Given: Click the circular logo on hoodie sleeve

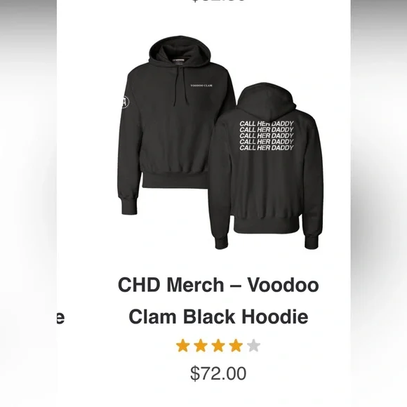Looking at the screenshot, I should [x=125, y=102].
